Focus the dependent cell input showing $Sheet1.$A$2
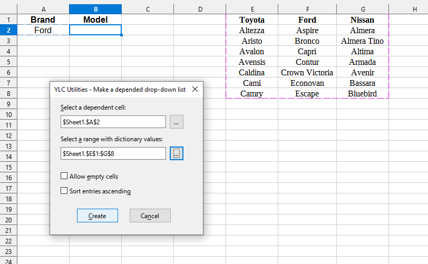 click(113, 122)
